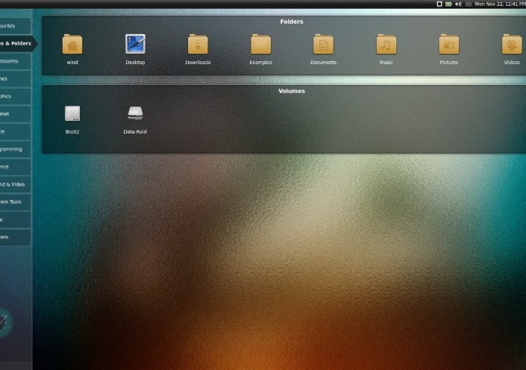Select the bottom System category in sidebar

(15, 237)
